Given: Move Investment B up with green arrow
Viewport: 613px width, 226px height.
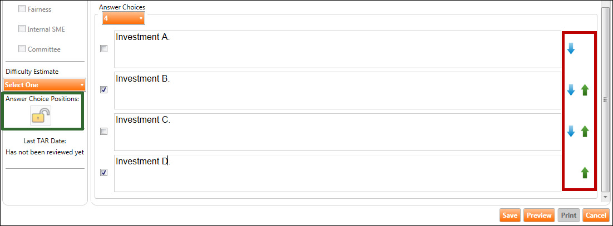Looking at the screenshot, I should 585,90.
